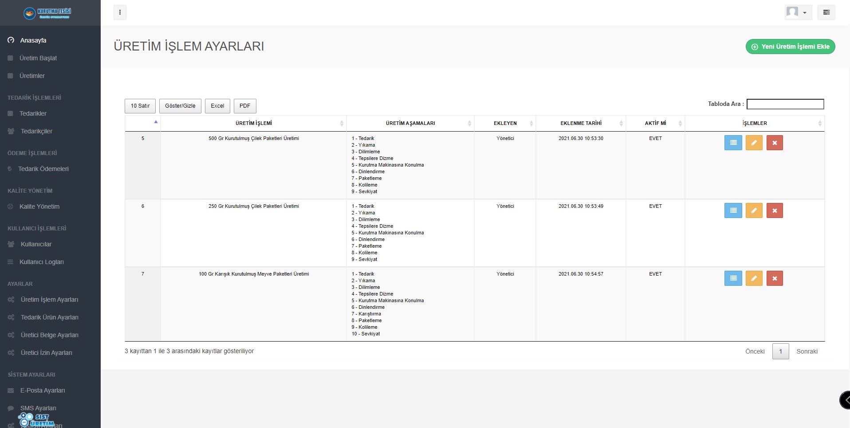Open the vertical ellipsis menu in top bar

[x=120, y=12]
